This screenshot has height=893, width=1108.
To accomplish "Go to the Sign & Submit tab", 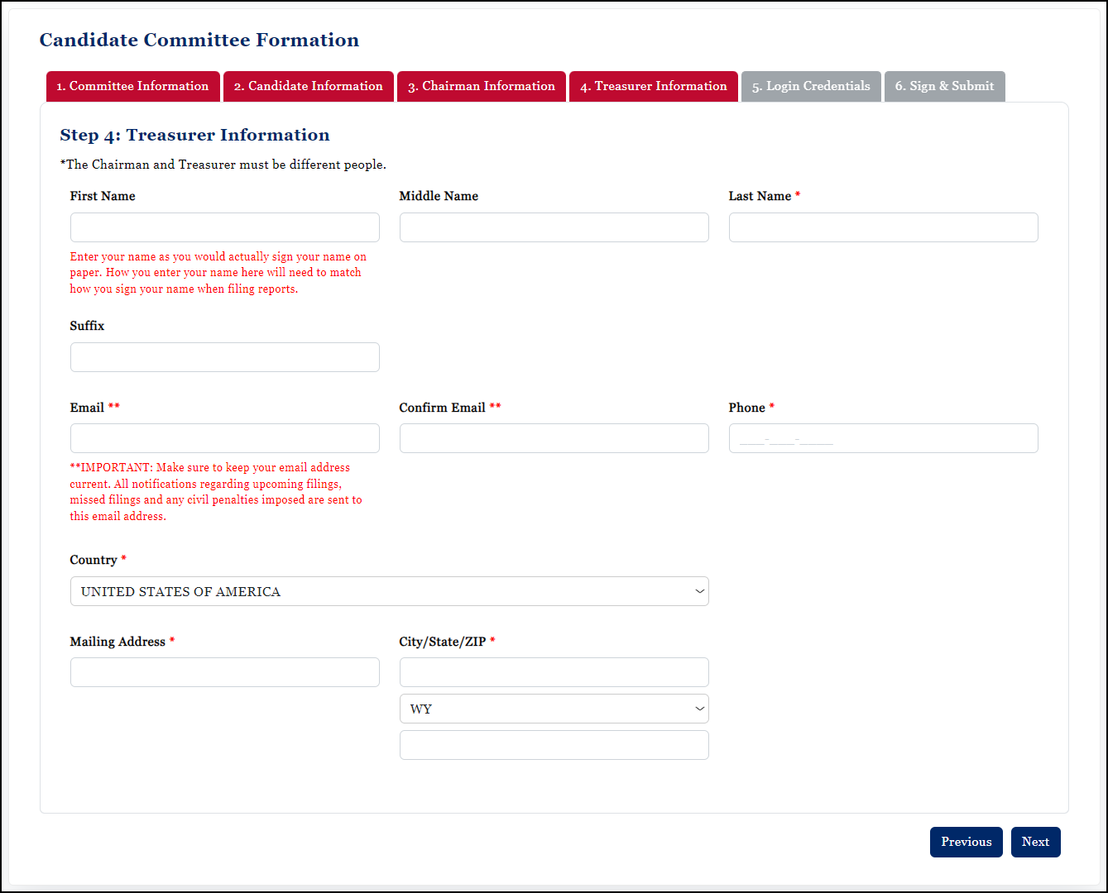I will click(x=944, y=86).
